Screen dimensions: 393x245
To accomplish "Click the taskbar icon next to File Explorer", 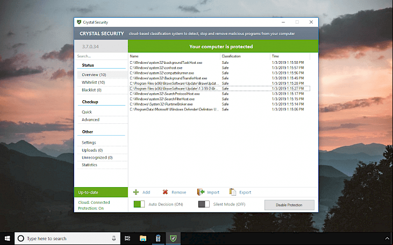I will tap(158, 239).
